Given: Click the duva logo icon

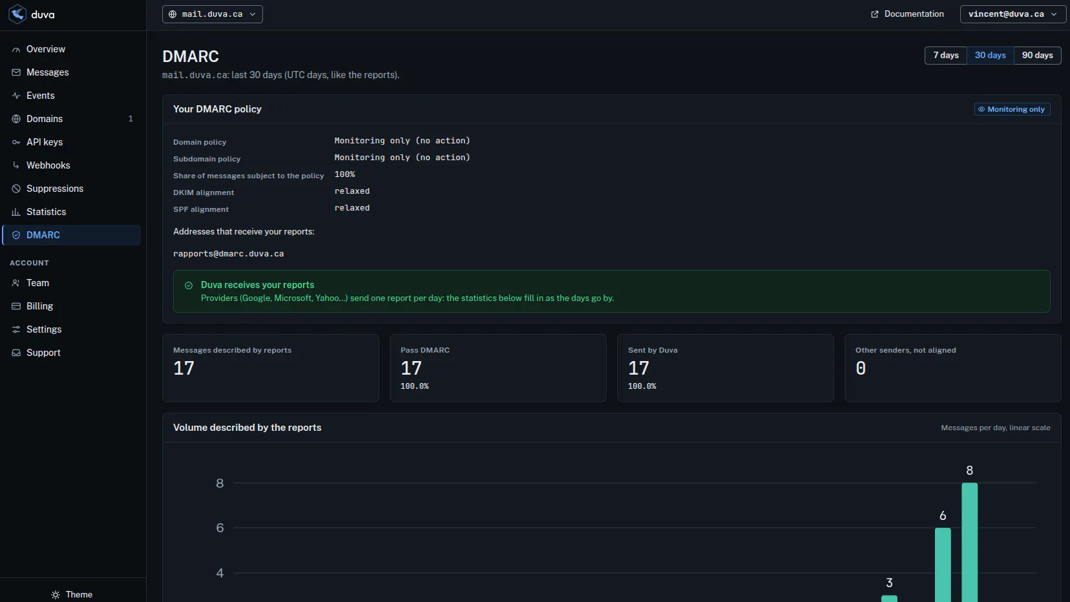Looking at the screenshot, I should coord(17,14).
